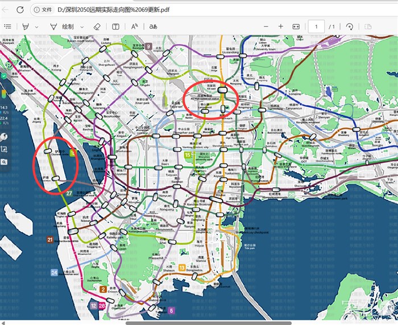
Task: Open the table of contents panel
Action: [x=8, y=27]
